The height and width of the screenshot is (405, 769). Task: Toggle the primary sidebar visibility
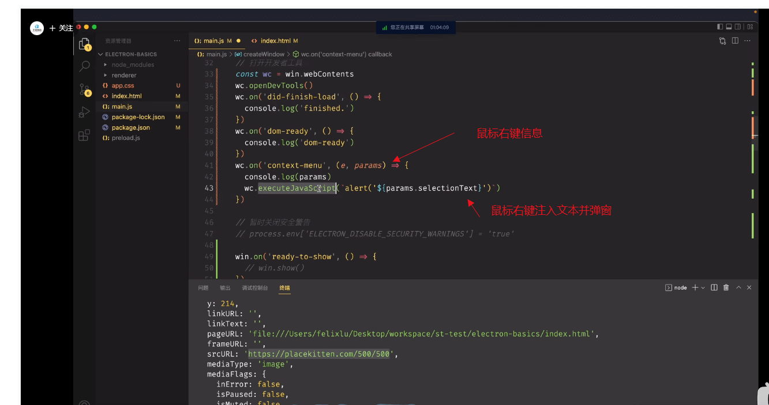coord(720,27)
